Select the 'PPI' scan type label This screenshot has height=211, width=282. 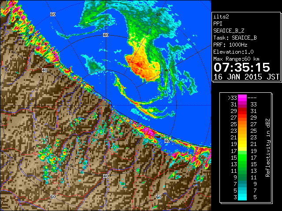click(x=218, y=24)
